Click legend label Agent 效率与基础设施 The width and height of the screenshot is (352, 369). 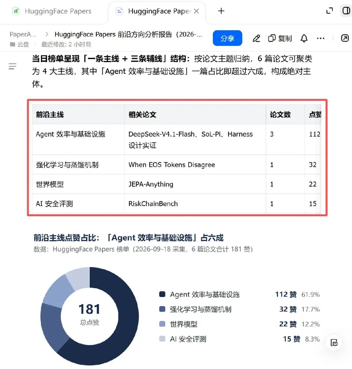tap(205, 294)
